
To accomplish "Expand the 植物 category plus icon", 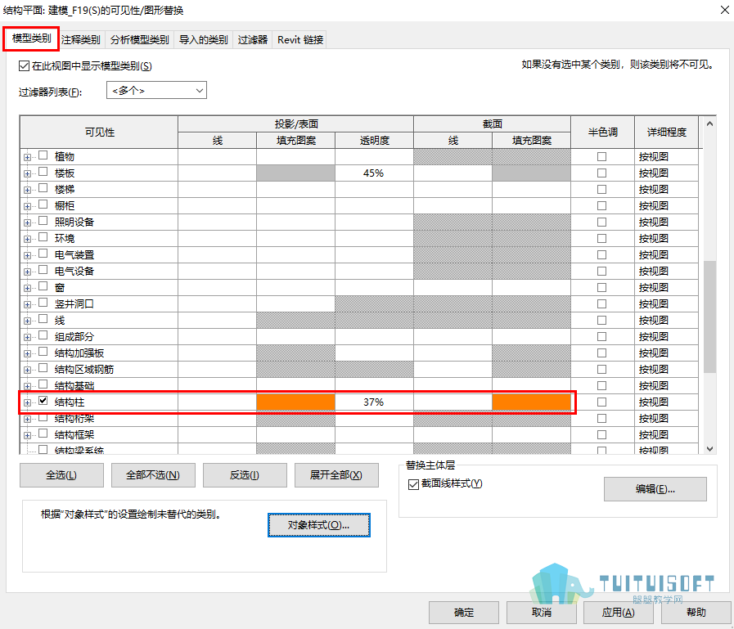I will (x=27, y=157).
